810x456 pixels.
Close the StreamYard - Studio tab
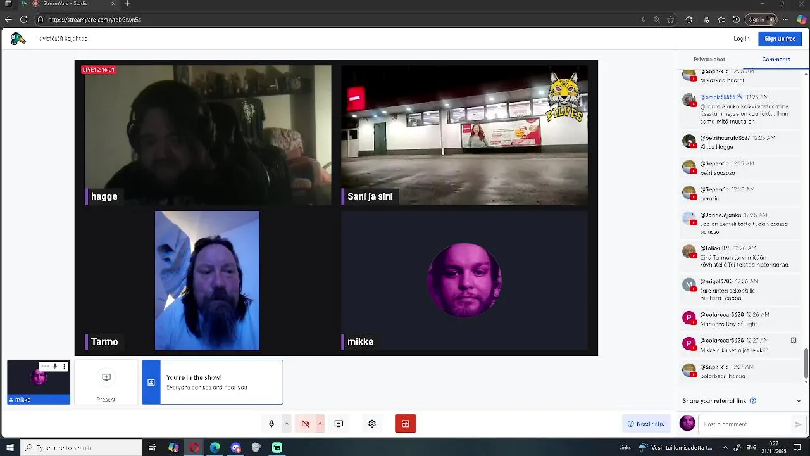click(114, 4)
